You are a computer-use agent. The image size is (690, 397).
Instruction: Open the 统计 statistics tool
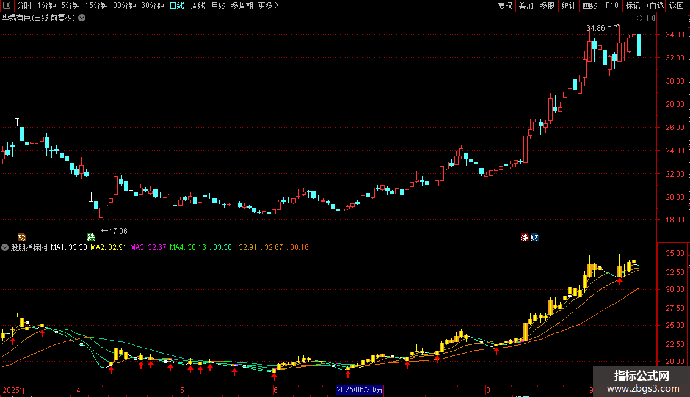568,5
